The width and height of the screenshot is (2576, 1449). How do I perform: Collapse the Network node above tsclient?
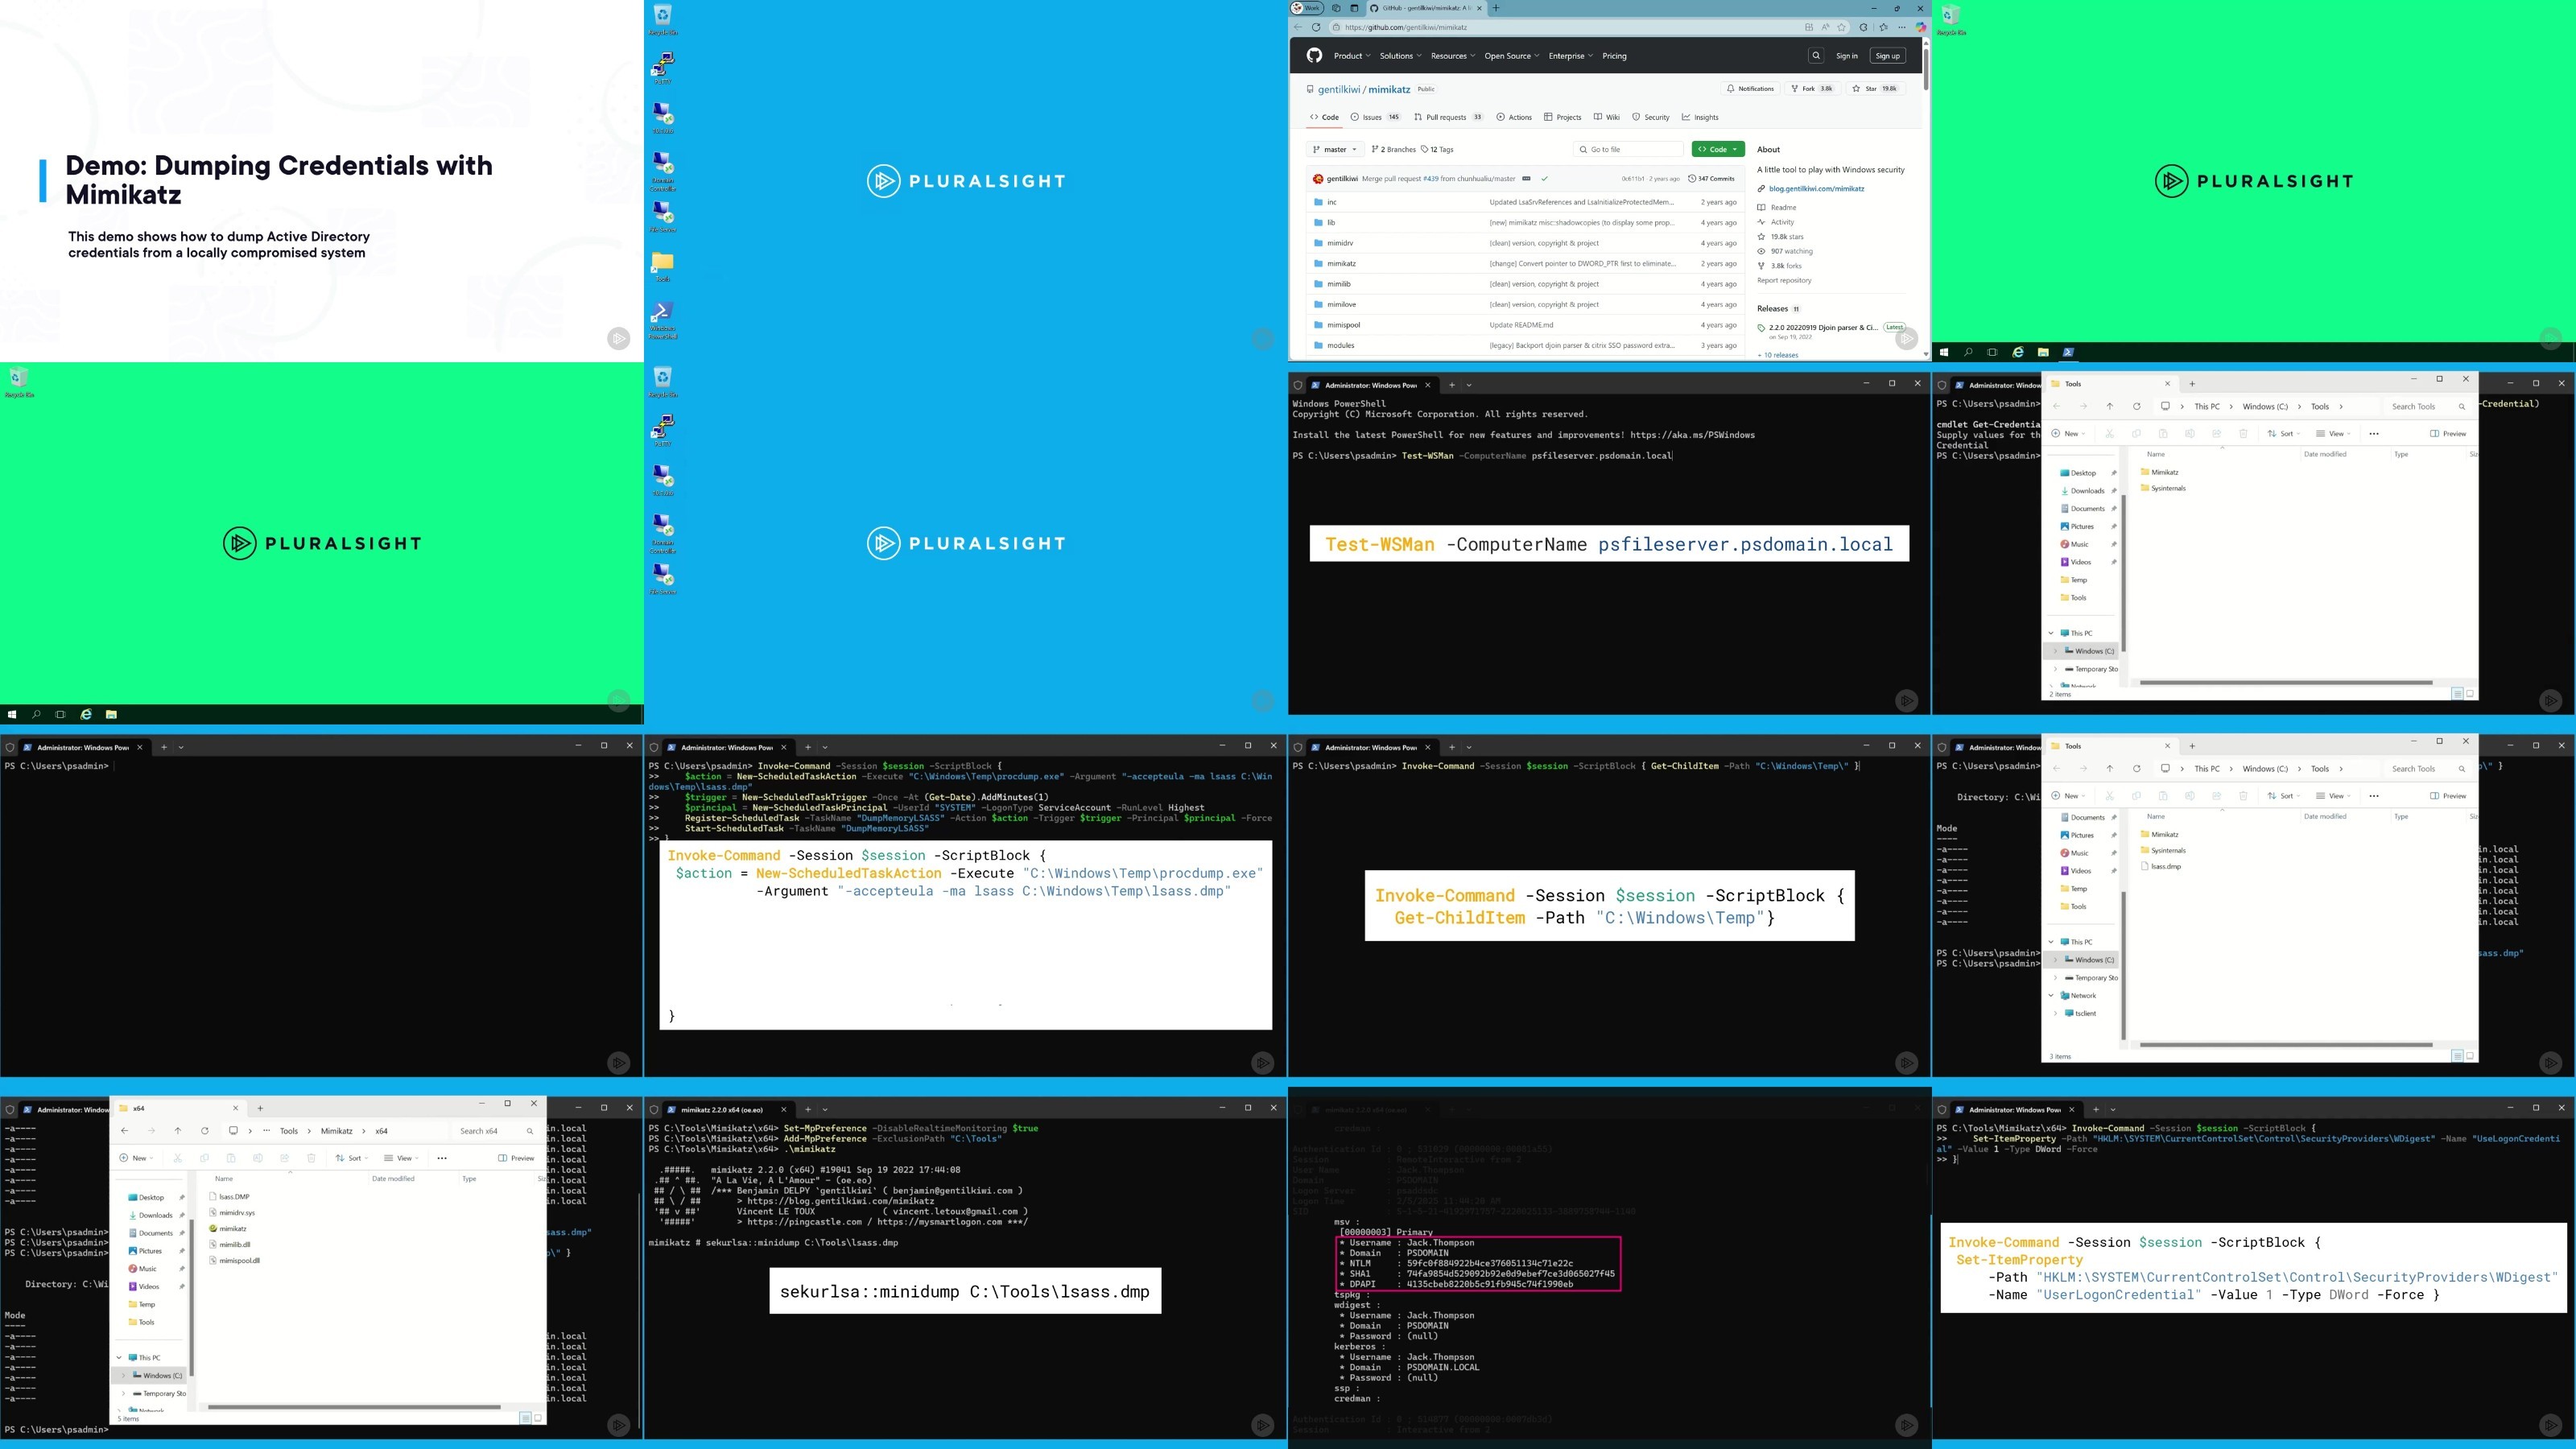2051,996
